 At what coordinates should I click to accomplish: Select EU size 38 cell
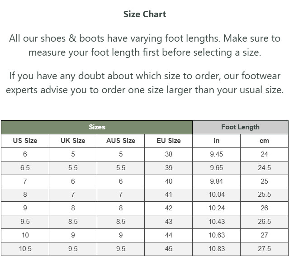coord(169,154)
